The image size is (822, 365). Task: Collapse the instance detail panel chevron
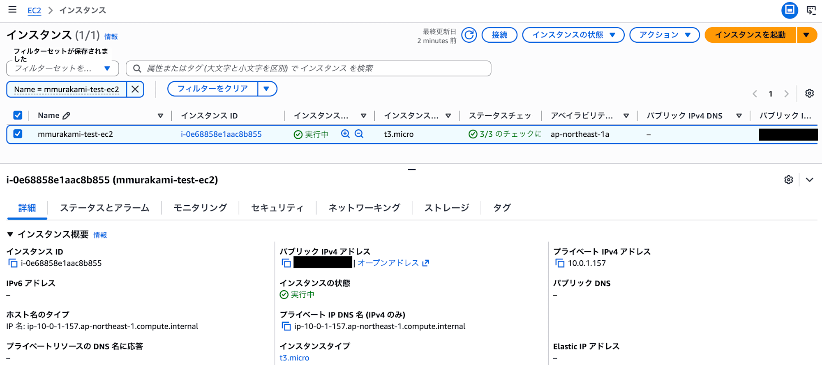tap(809, 180)
